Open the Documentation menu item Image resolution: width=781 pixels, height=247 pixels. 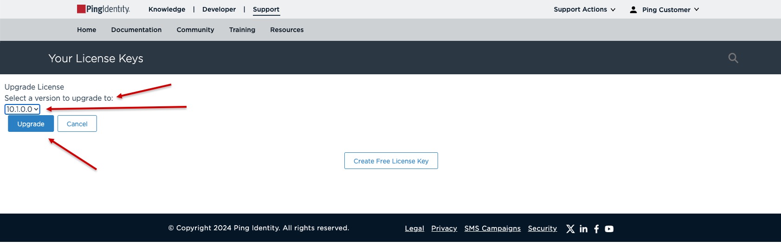(x=136, y=30)
